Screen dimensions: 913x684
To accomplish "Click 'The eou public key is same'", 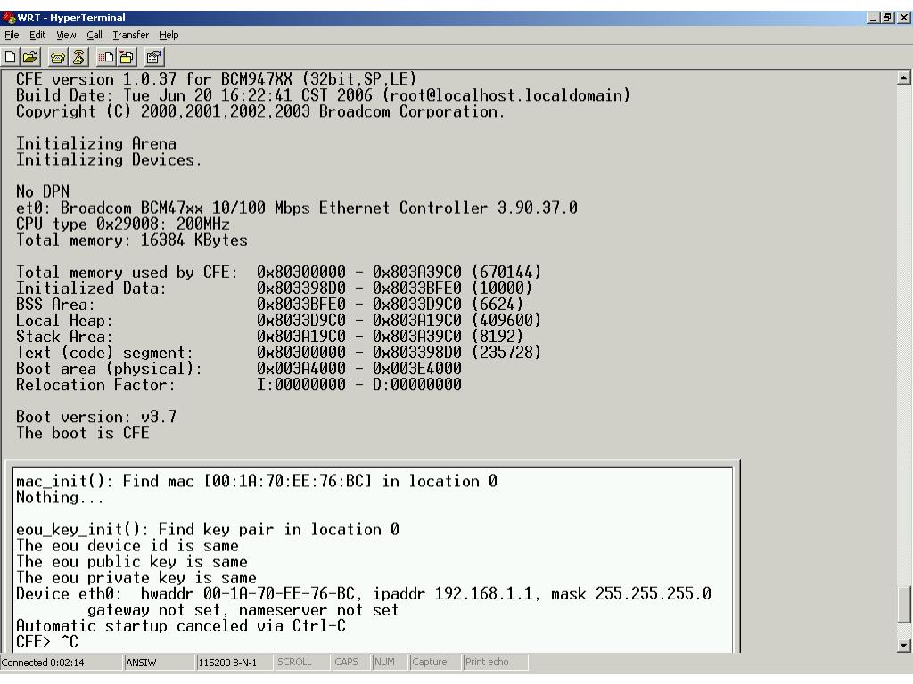I will coord(132,563).
